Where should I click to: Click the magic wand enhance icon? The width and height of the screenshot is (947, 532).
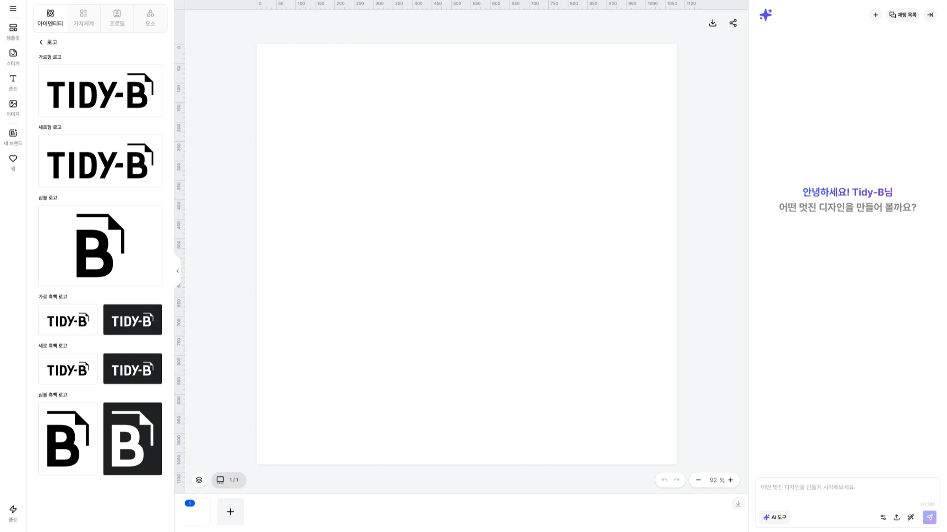[911, 517]
